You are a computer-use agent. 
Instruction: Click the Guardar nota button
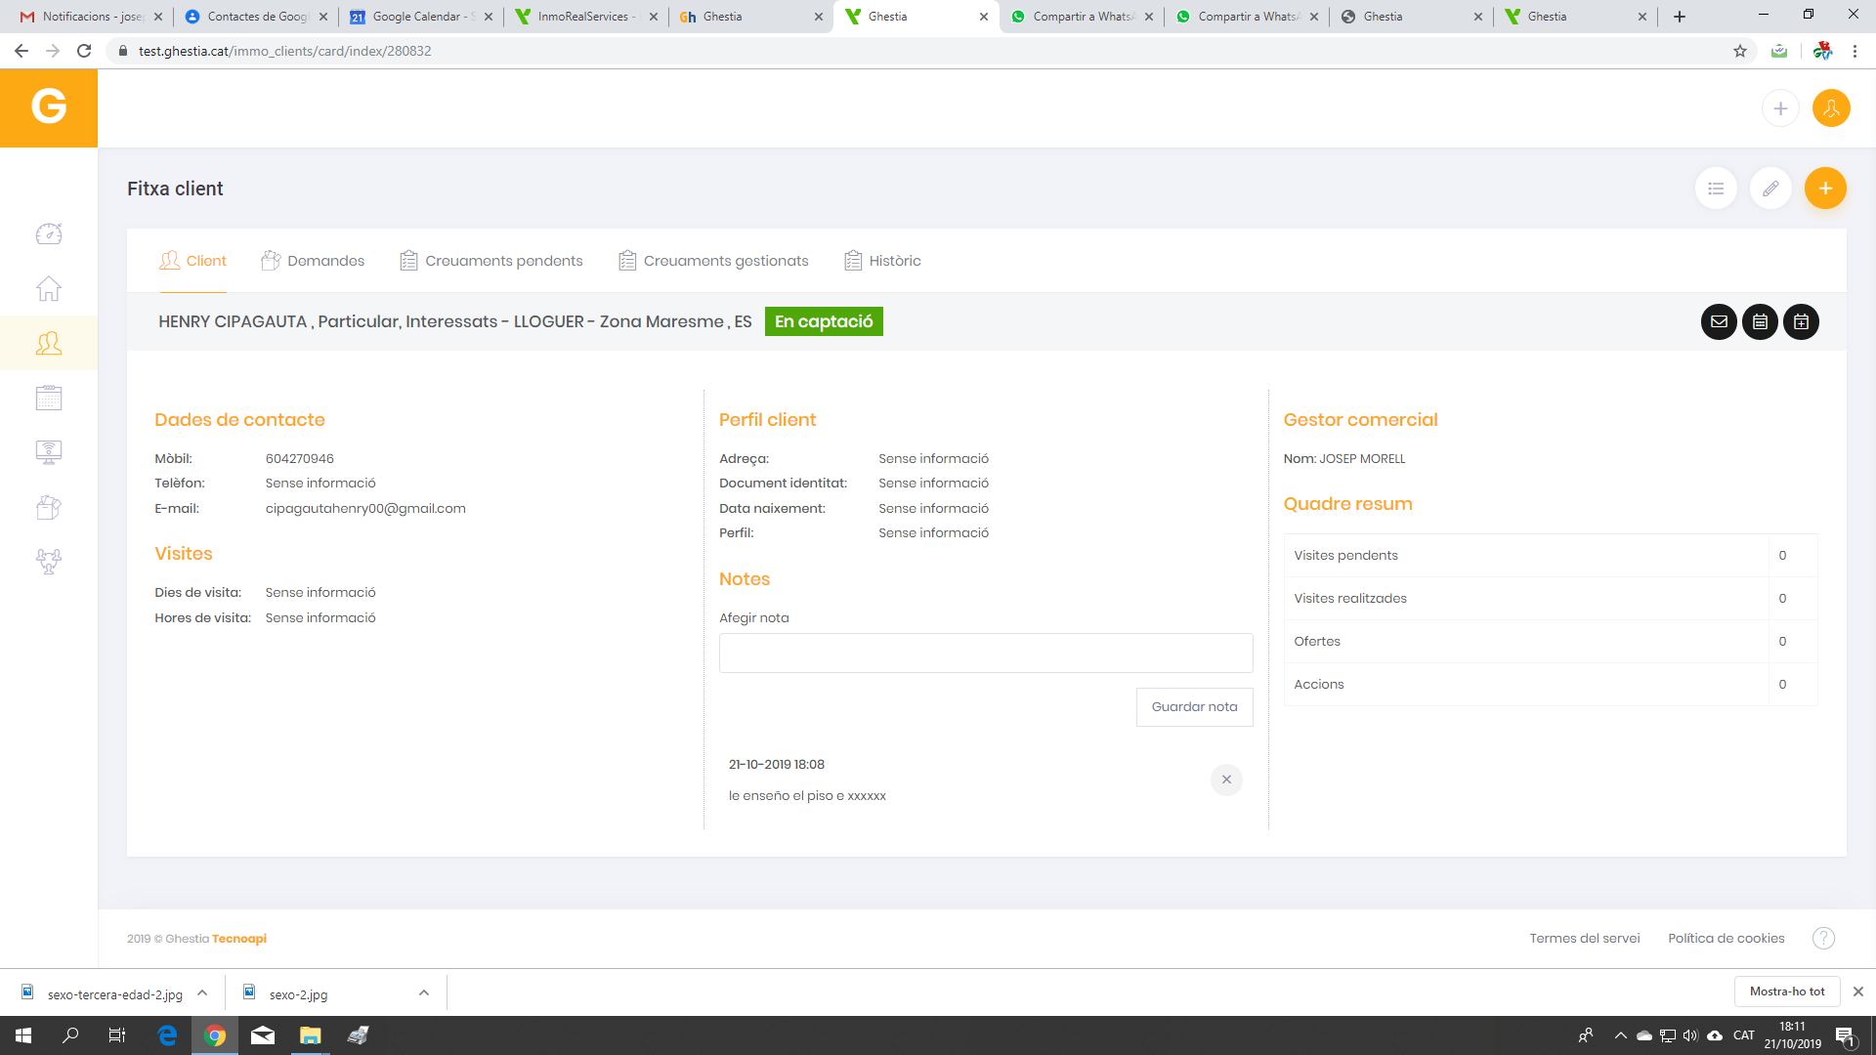pos(1194,707)
